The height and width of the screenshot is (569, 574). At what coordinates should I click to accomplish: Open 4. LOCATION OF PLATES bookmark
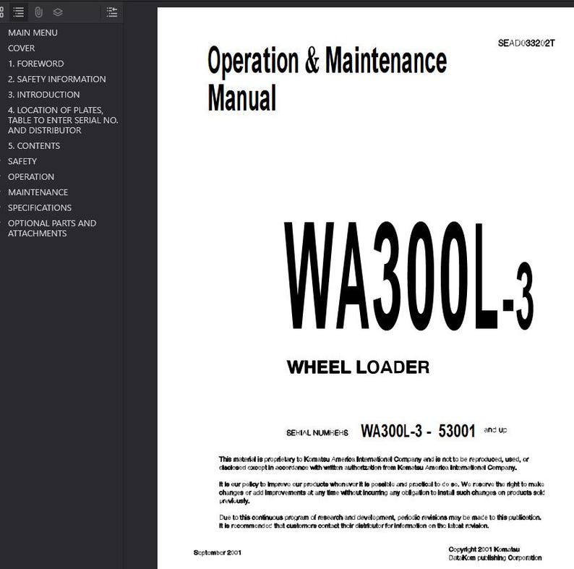click(x=63, y=120)
